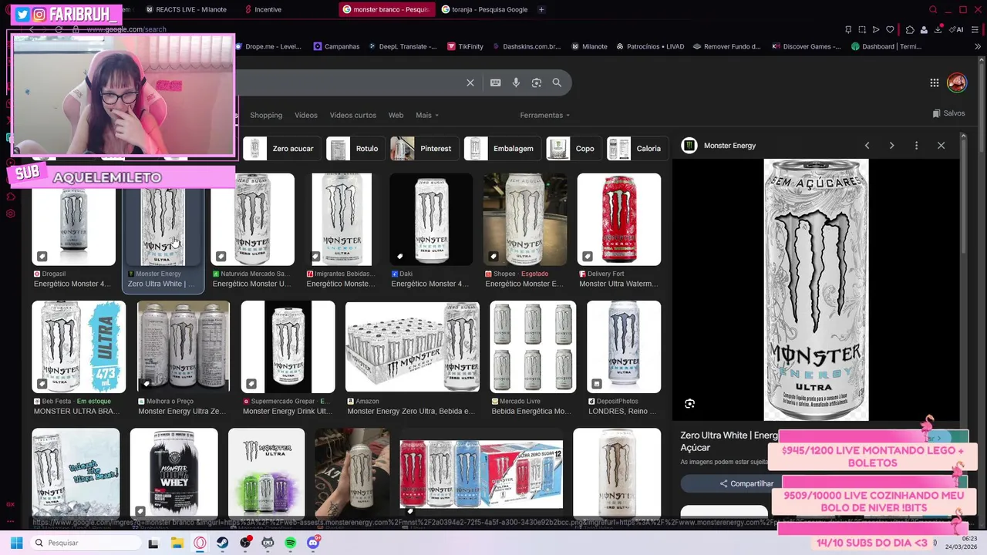This screenshot has height=555, width=987.
Task: Open the on-screen keyboard input tool
Action: 495,82
